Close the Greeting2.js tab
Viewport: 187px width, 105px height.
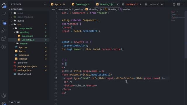tap(118, 4)
